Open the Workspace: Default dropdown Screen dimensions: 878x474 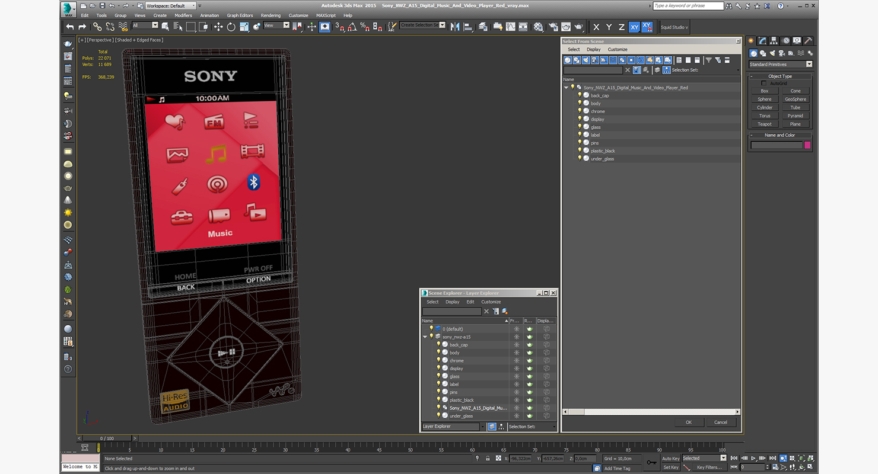pos(171,6)
